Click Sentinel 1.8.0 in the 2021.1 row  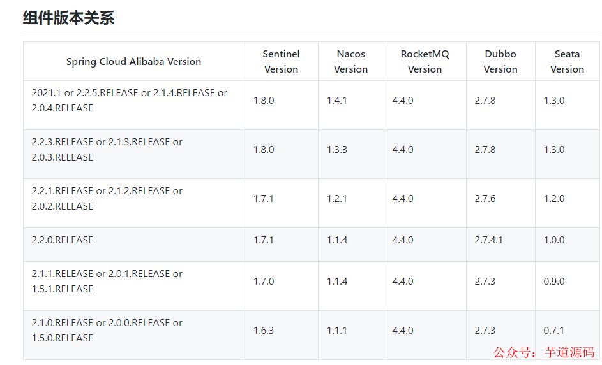tap(264, 101)
